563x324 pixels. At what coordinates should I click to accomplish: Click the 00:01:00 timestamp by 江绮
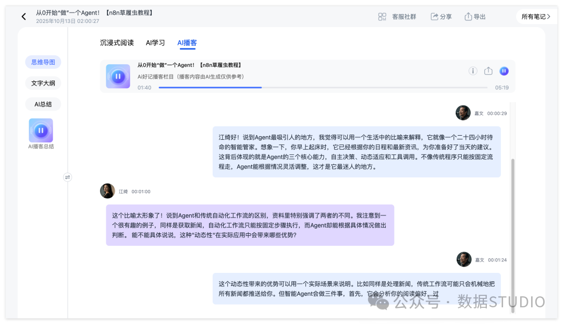tap(141, 192)
